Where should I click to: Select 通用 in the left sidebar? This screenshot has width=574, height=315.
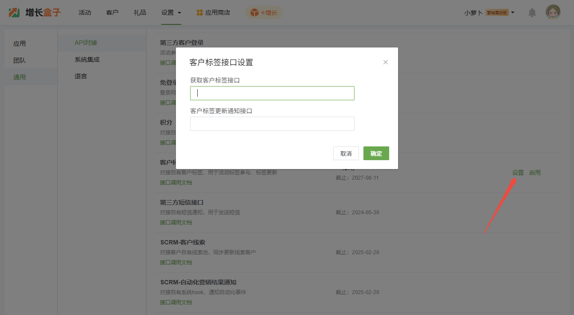[20, 77]
